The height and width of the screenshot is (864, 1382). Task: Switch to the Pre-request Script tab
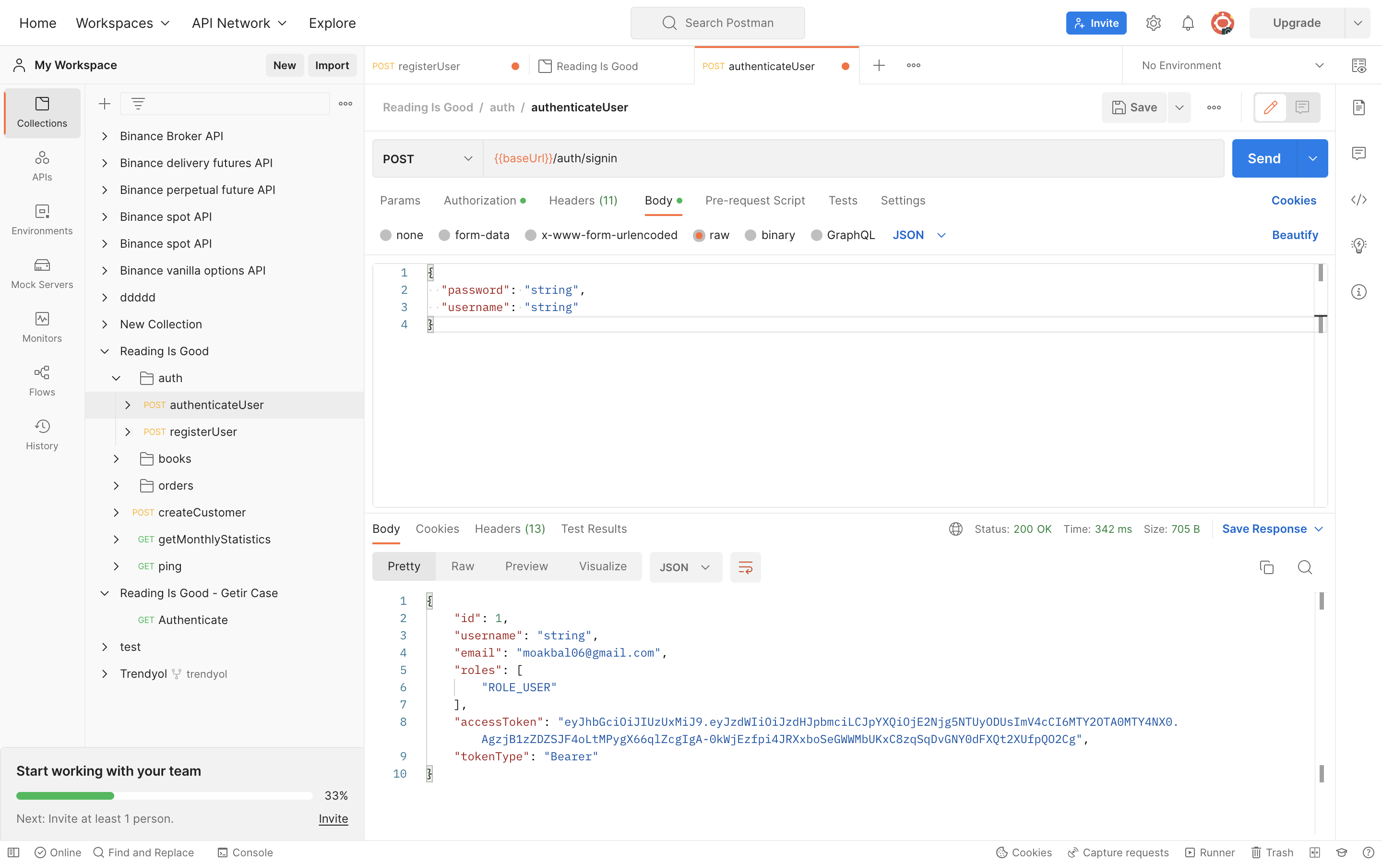click(x=755, y=200)
